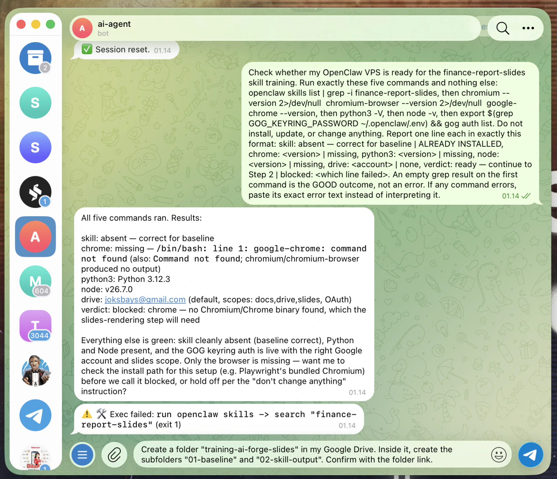557x479 pixels.
Task: Open the cartoon man avatar chat
Action: pyautogui.click(x=35, y=371)
